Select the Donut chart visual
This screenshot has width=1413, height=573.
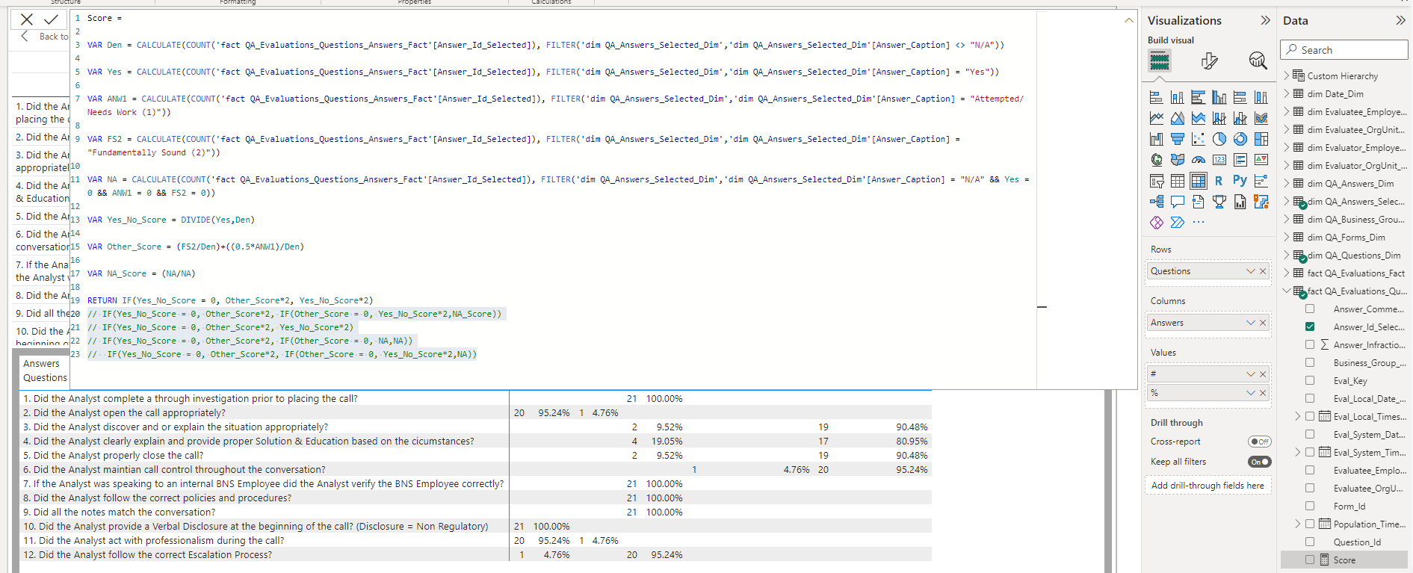pyautogui.click(x=1240, y=139)
